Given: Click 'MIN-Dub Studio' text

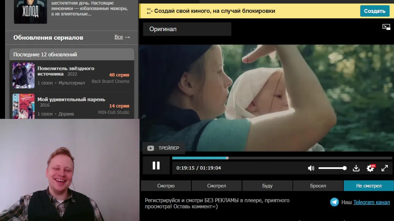Looking at the screenshot, I should point(114,112).
